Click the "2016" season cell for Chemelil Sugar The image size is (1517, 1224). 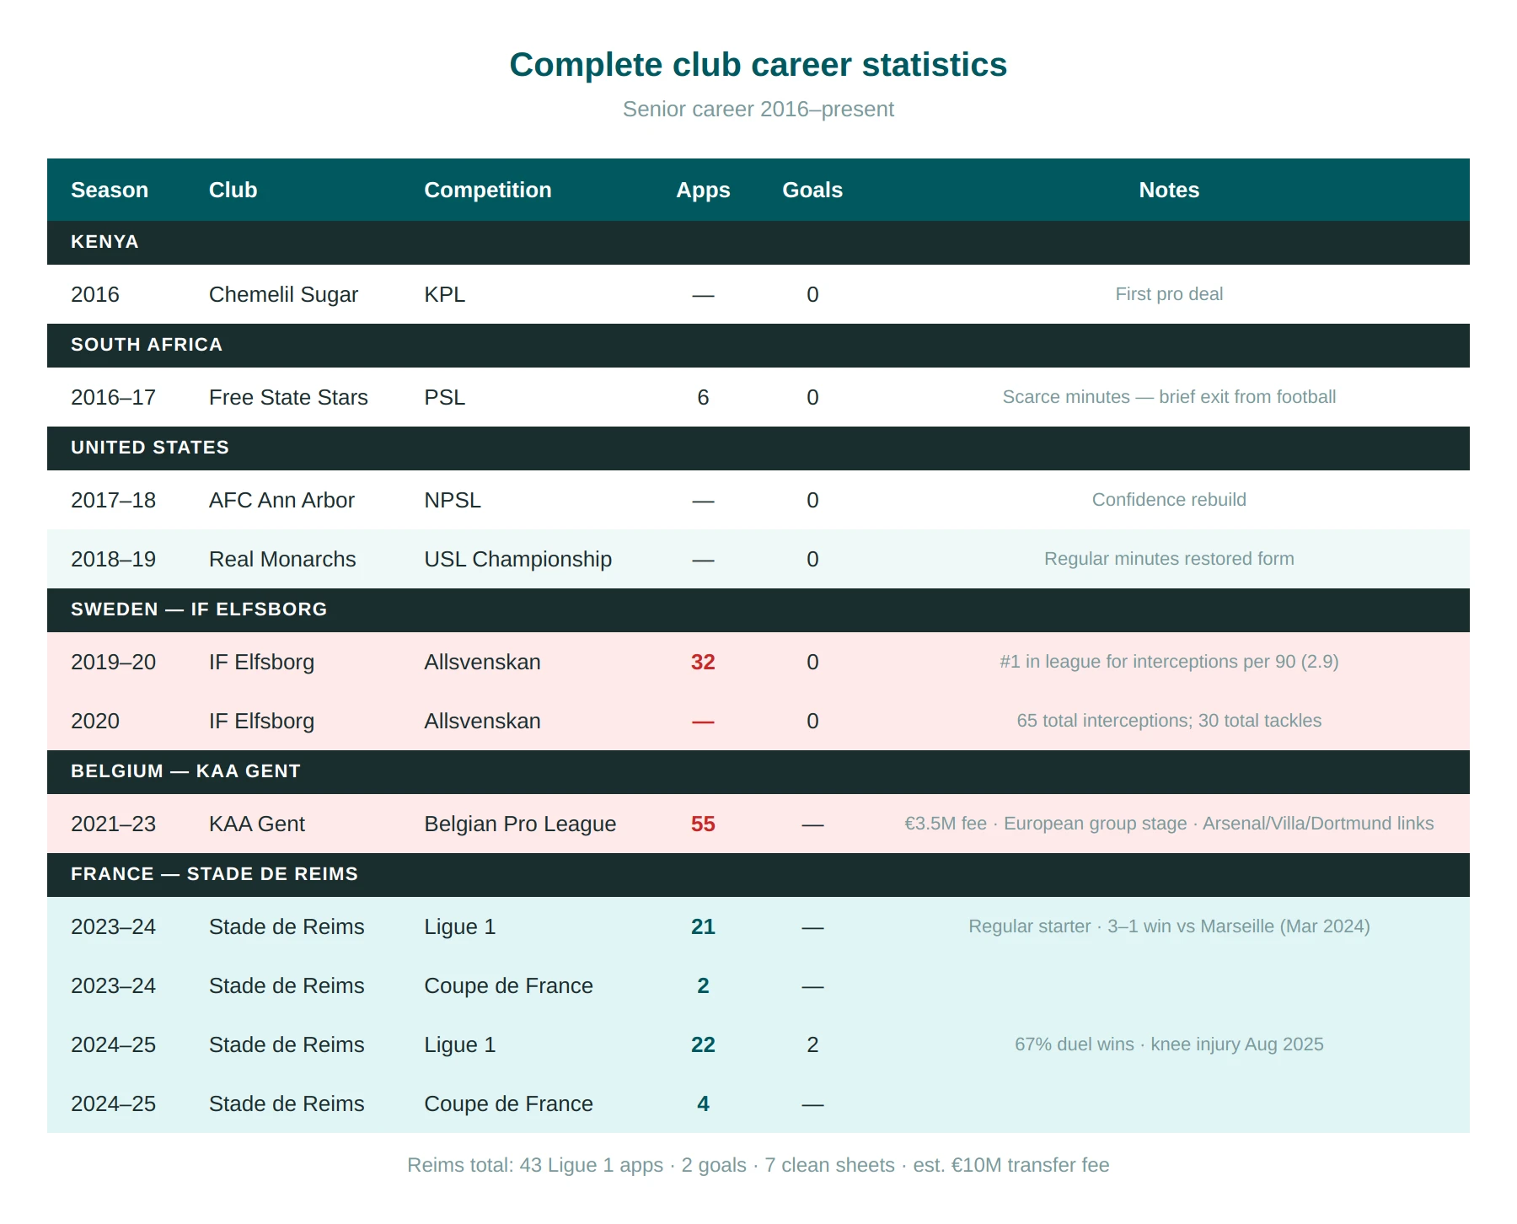pos(95,294)
